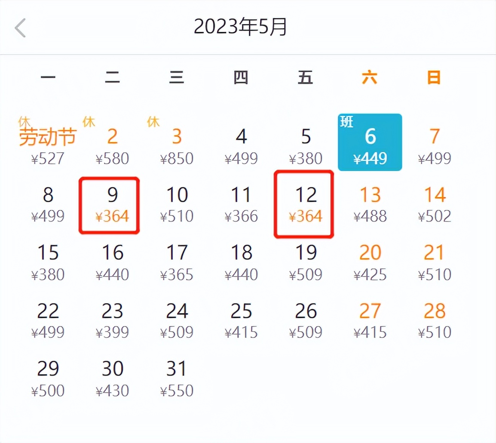Click the Saturday column header 六
The height and width of the screenshot is (443, 496).
point(370,77)
